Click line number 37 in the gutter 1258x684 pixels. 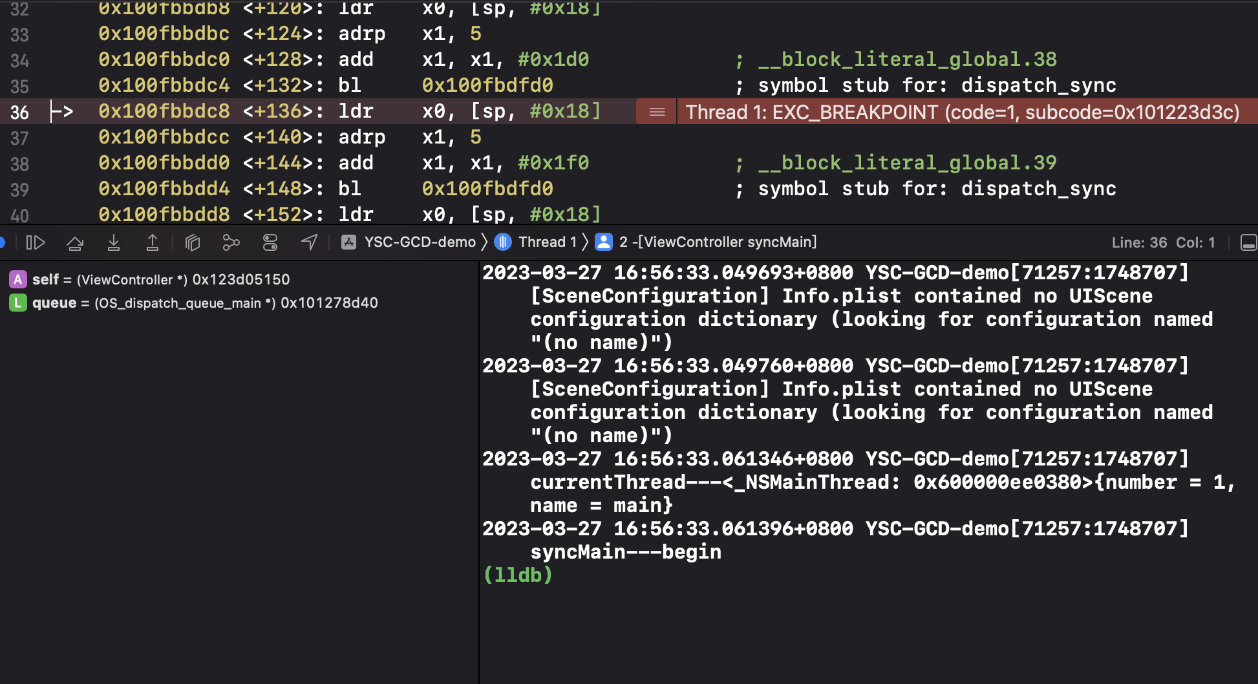pyautogui.click(x=19, y=138)
